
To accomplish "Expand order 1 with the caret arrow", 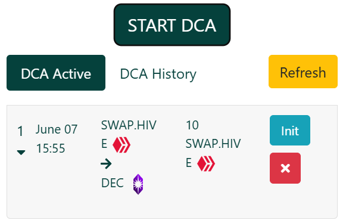I will 21,152.
